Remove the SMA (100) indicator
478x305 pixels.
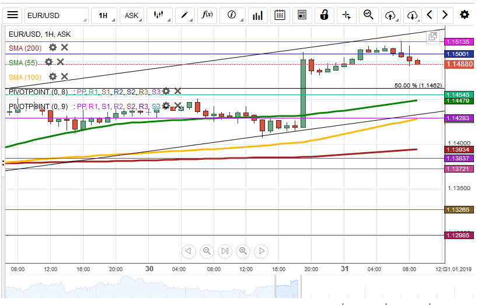pyautogui.click(x=65, y=76)
